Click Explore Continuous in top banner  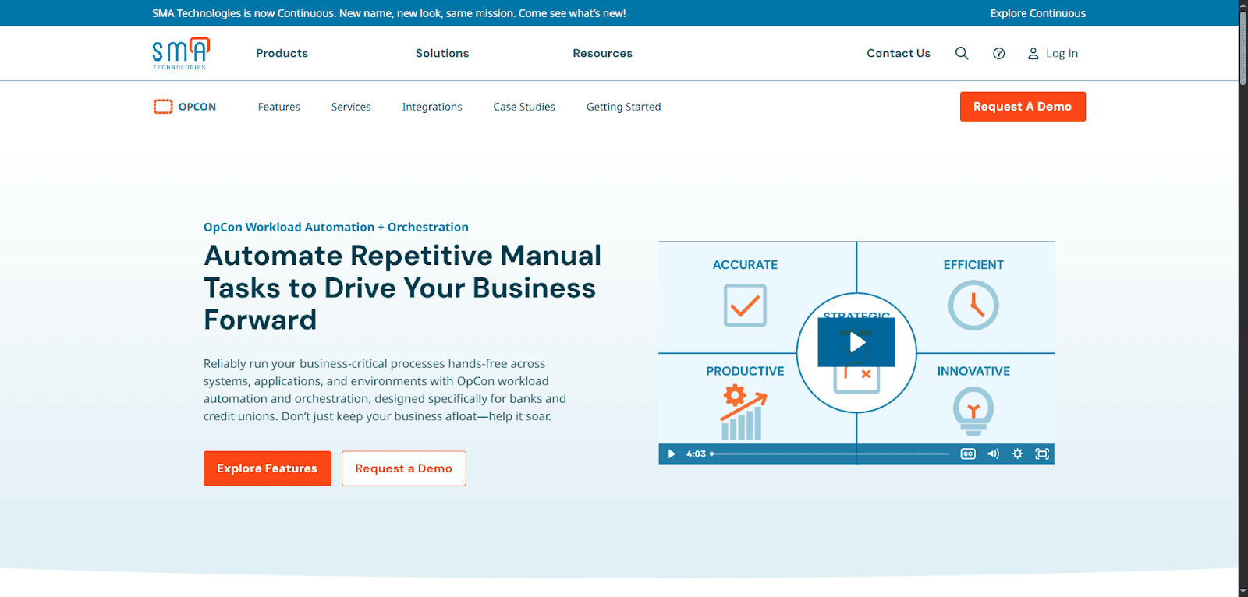click(x=1037, y=13)
